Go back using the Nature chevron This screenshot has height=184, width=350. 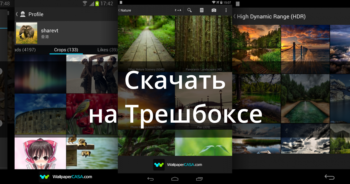119,10
